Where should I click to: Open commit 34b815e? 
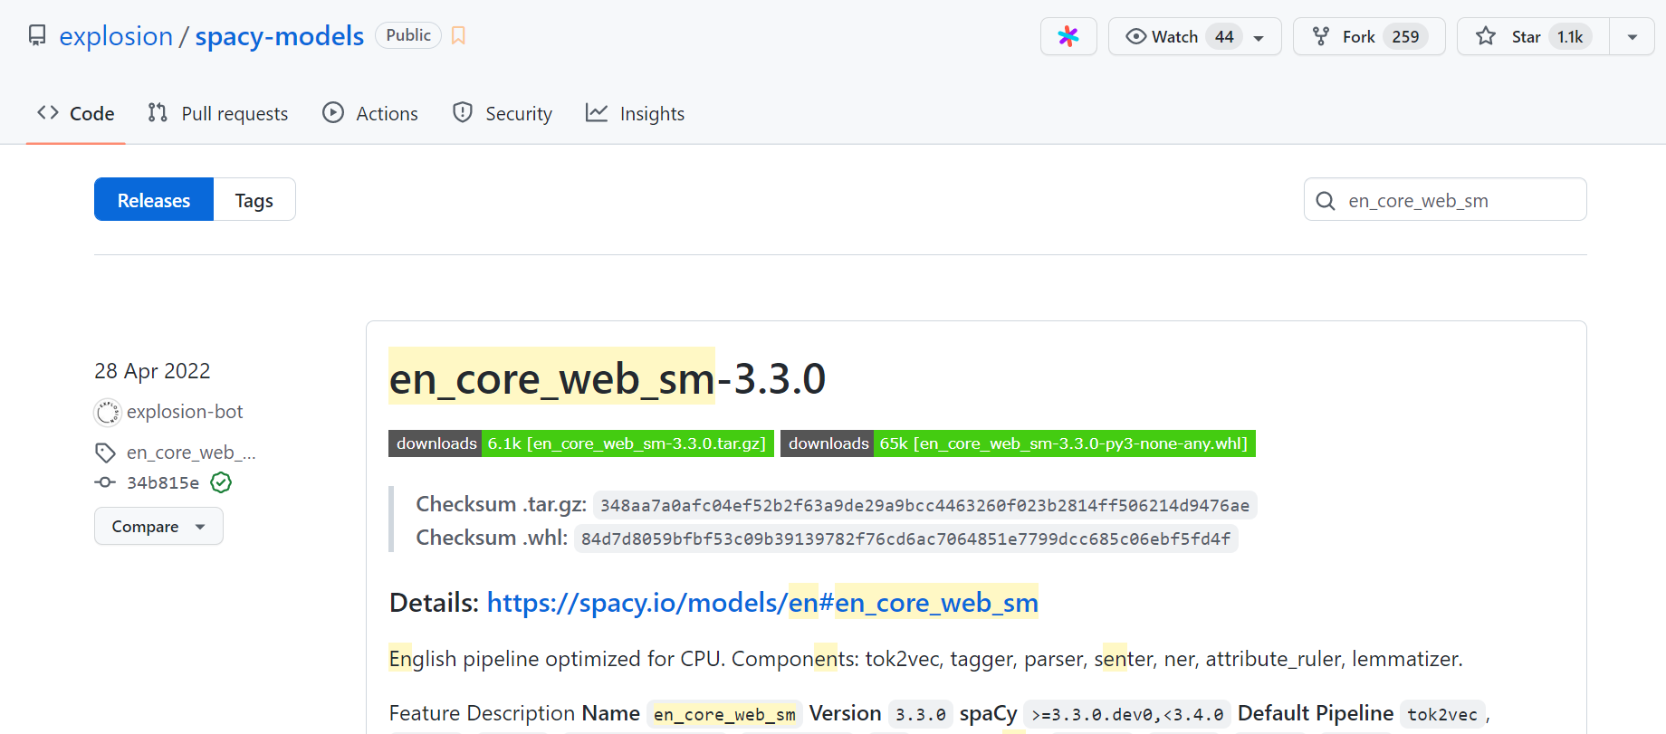tap(163, 482)
